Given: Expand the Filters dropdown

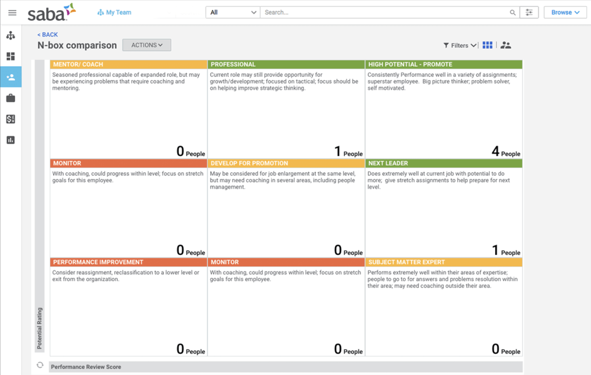Looking at the screenshot, I should click(x=459, y=45).
